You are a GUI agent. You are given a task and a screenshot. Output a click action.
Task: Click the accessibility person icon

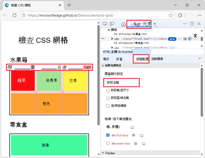coord(195,36)
